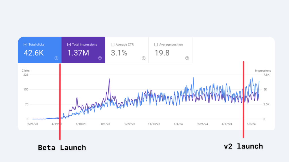Click the checkmark inside the Total clicks card
Screen dimensions: 289x162
pyautogui.click(x=25, y=44)
